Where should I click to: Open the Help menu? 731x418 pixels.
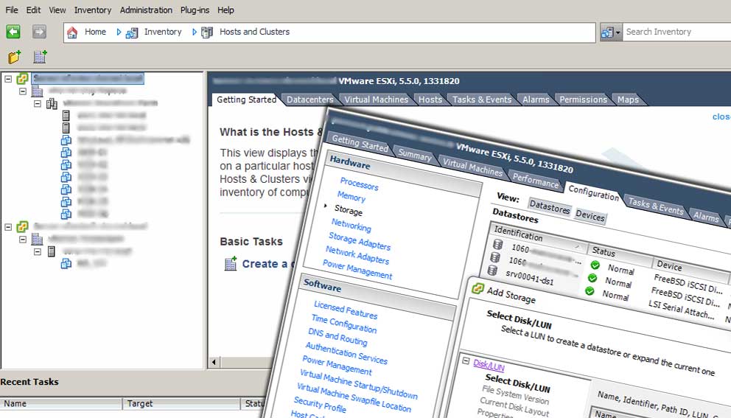pos(225,10)
